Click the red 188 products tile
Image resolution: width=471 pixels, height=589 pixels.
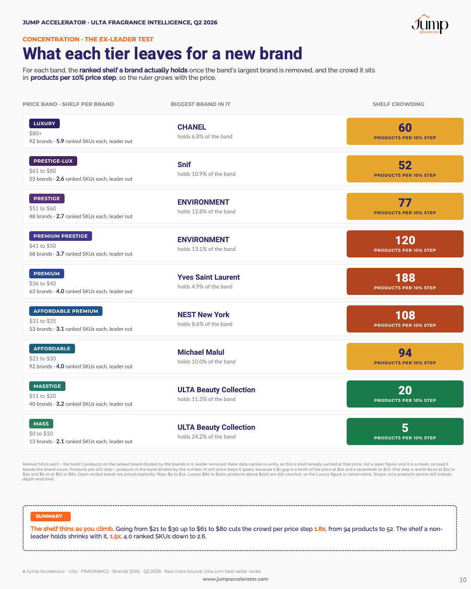pyautogui.click(x=405, y=281)
